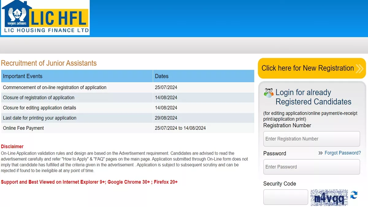The width and height of the screenshot is (368, 207).
Task: Click the Last date for printing row
Action: click(x=40, y=118)
